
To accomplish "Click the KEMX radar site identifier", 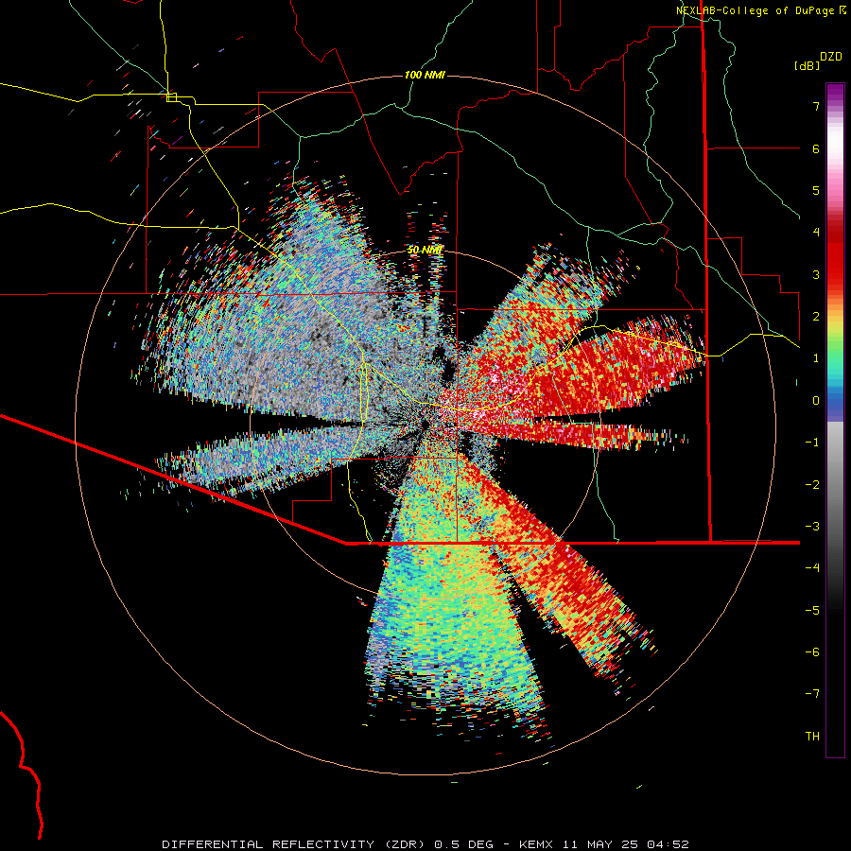I will point(536,844).
